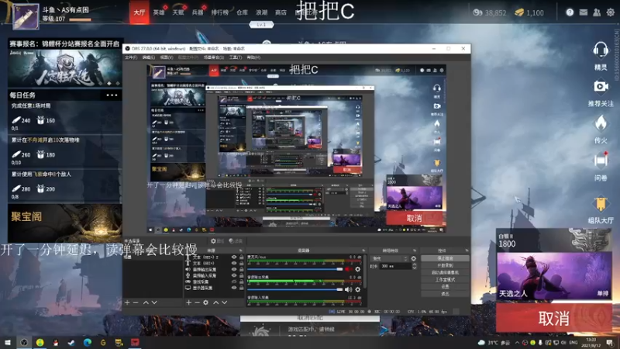This screenshot has width=620, height=349.
Task: Open source properties gear in sources panel
Action: coord(205,302)
